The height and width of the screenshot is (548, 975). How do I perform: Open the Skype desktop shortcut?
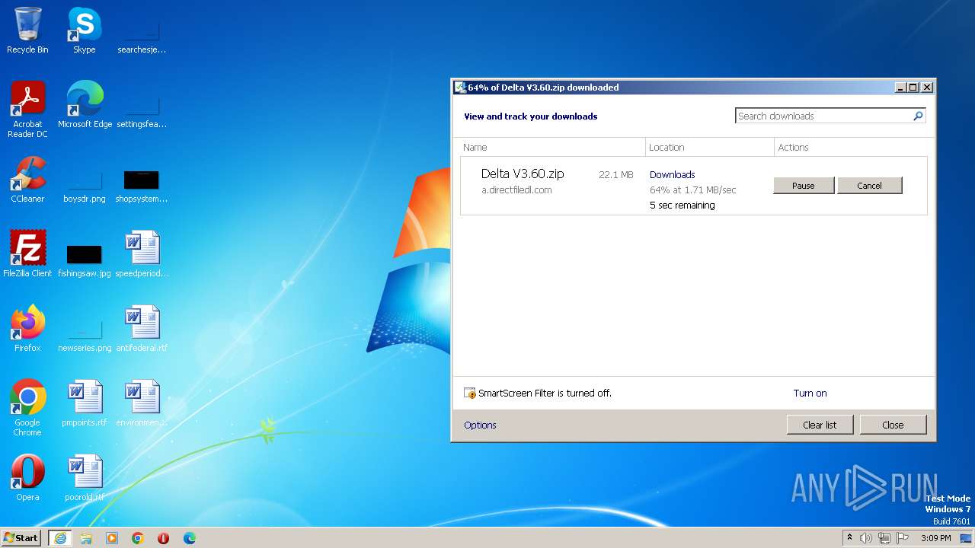pyautogui.click(x=84, y=30)
